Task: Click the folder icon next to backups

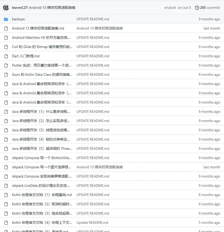Action: 6,19
